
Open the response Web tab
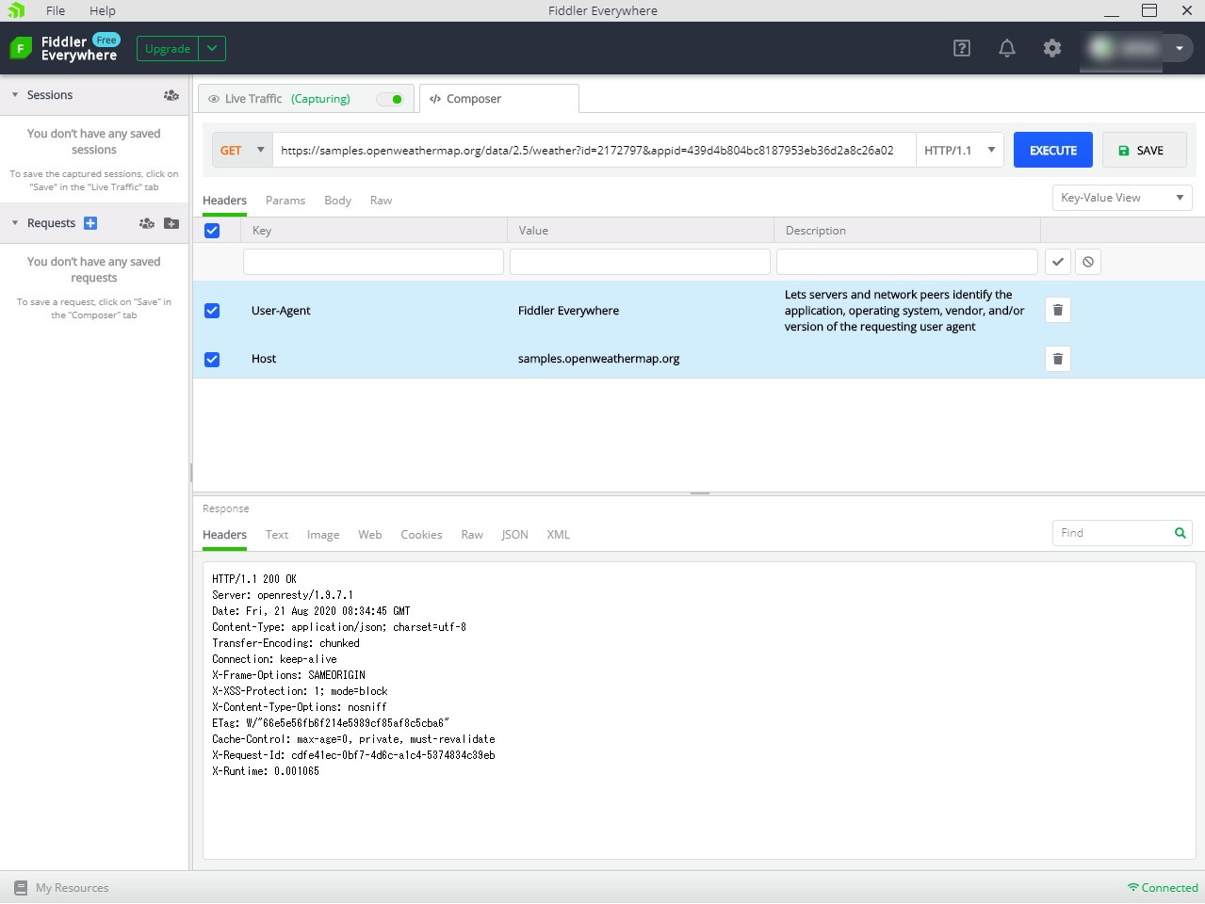click(x=370, y=535)
